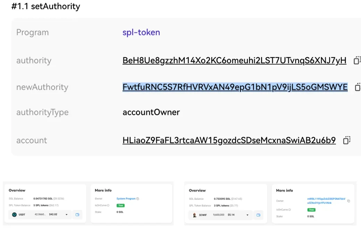Expand the USDT token dropdown
This screenshot has width=361, height=229.
[66, 215]
